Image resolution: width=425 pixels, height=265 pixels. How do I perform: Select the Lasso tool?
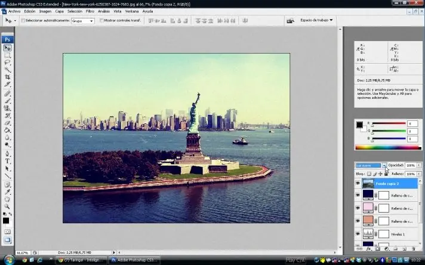[x=8, y=62]
